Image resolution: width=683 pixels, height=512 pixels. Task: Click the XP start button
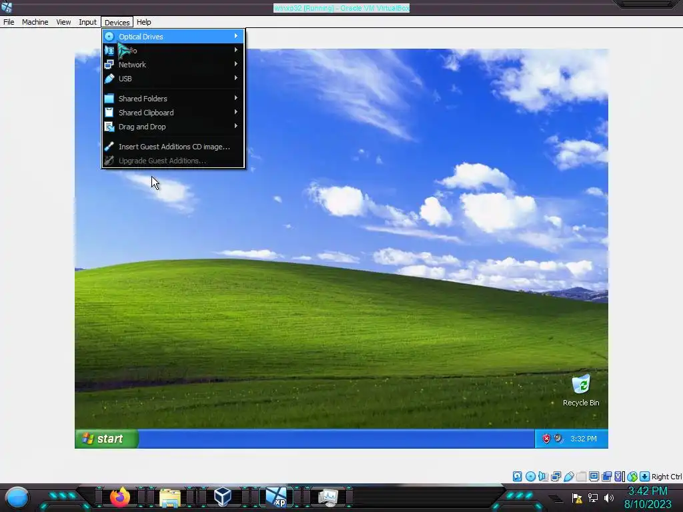(x=106, y=439)
